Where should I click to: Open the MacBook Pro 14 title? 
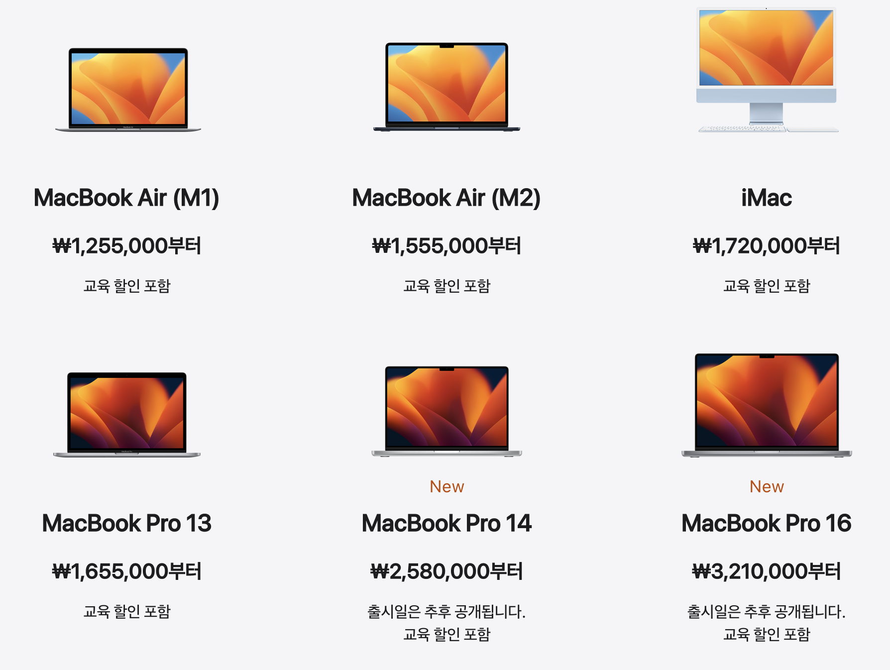pyautogui.click(x=446, y=523)
